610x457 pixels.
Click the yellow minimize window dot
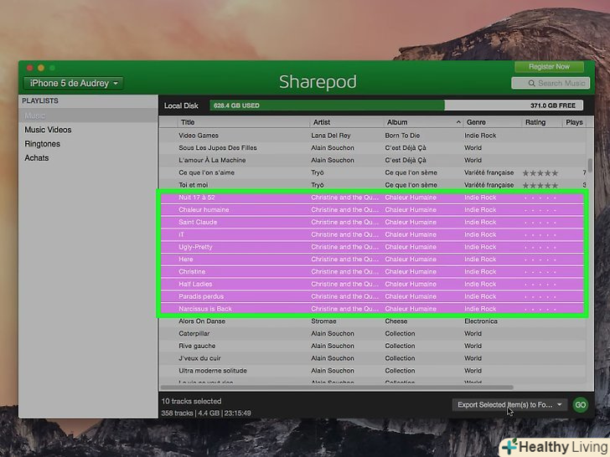40,67
